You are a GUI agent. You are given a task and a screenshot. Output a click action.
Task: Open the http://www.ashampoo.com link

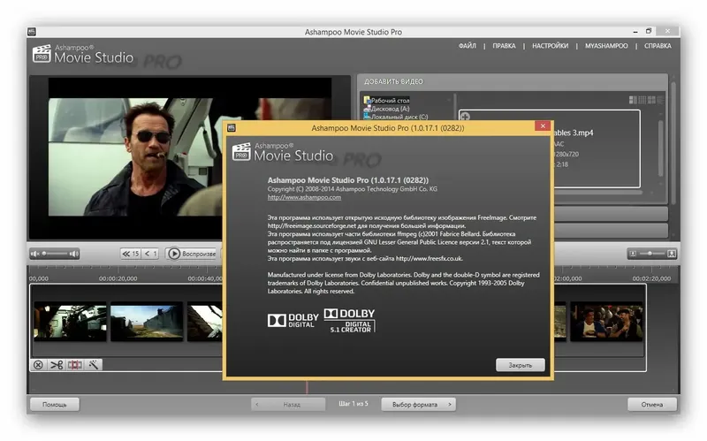pos(304,197)
